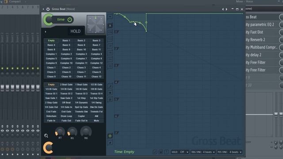
Task: Click third icon left of HOLD dropdown
Action: pyautogui.click(x=166, y=152)
